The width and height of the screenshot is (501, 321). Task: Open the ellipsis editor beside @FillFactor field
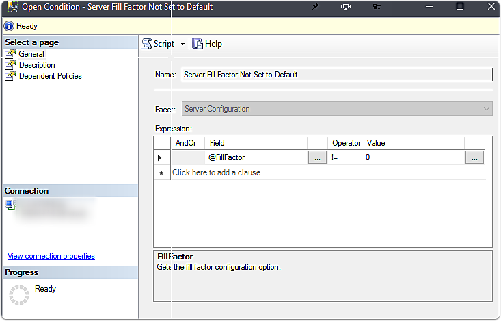317,157
